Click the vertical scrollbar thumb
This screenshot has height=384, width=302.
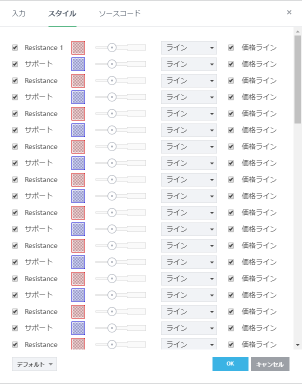[x=298, y=79]
